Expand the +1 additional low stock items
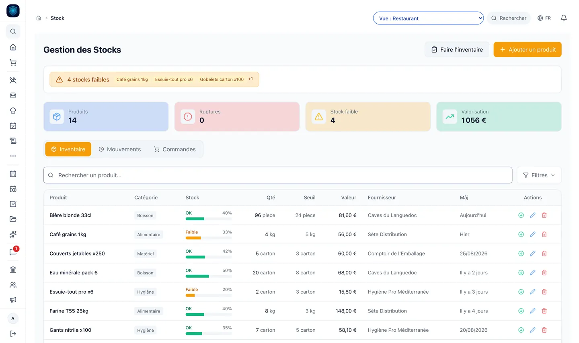Screen dimensions: 579x343 250,79
